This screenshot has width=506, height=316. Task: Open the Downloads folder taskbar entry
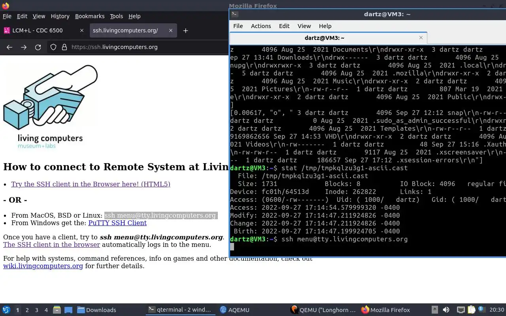(97, 310)
